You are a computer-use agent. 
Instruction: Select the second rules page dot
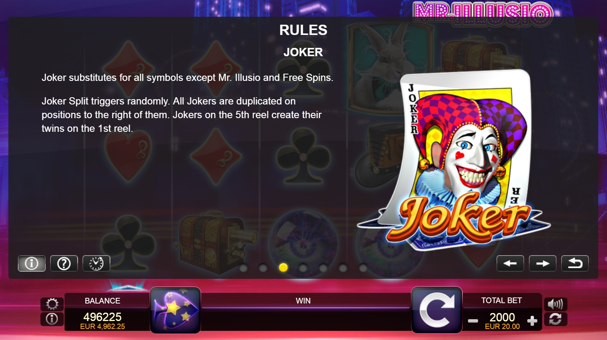(x=263, y=268)
